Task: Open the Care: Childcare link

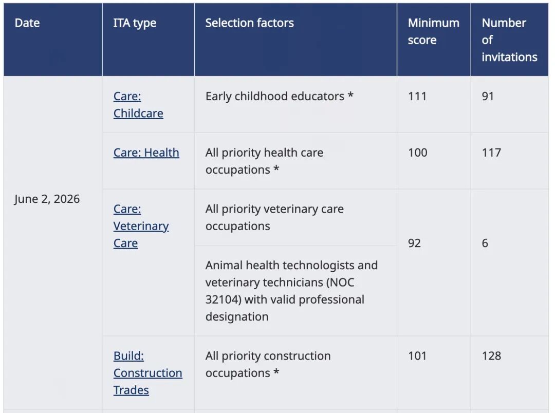Action: (x=138, y=105)
